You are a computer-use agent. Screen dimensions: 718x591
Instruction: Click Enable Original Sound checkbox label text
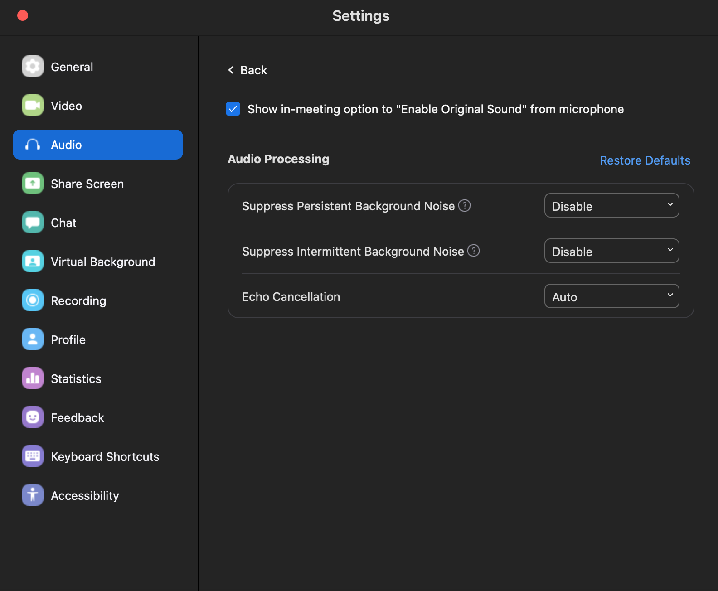point(436,109)
